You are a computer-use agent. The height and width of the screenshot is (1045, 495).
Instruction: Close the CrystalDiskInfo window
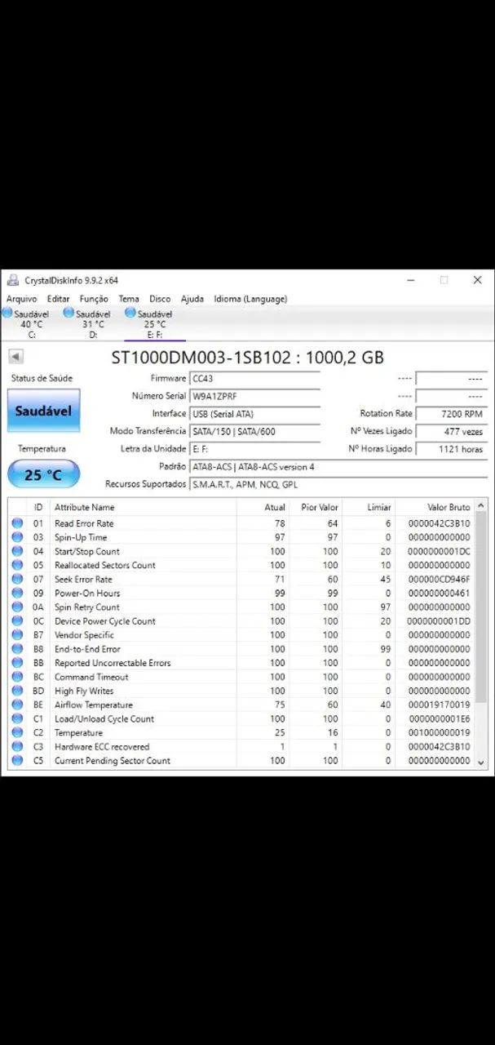tap(477, 280)
